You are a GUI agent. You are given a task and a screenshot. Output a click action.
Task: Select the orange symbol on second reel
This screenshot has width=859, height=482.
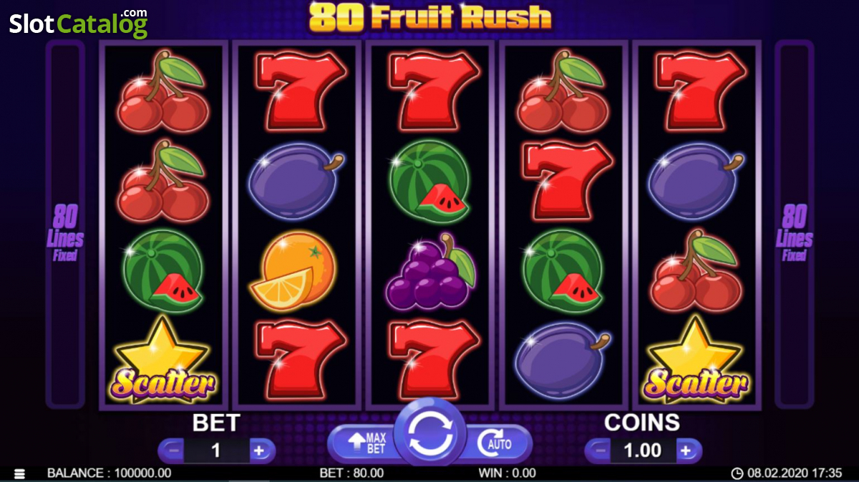(x=294, y=271)
